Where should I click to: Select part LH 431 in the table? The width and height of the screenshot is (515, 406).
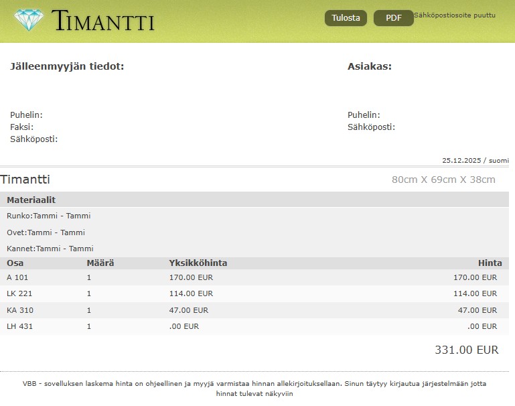[19, 326]
